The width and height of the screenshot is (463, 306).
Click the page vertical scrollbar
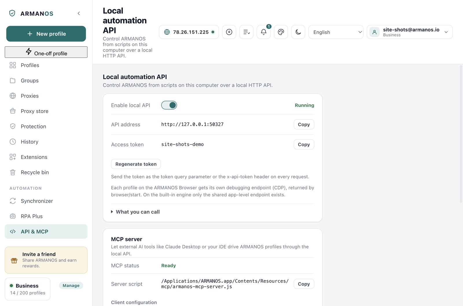tap(461, 134)
